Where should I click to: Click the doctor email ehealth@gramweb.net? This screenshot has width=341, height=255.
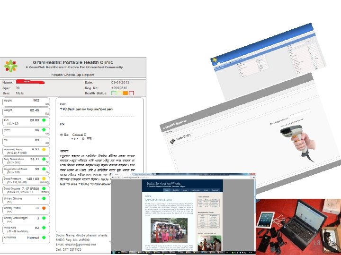tap(81, 245)
